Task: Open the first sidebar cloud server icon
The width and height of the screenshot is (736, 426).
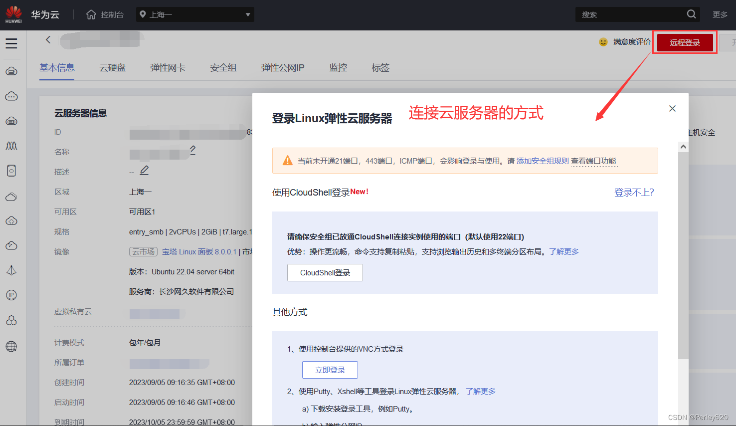Action: (x=11, y=71)
